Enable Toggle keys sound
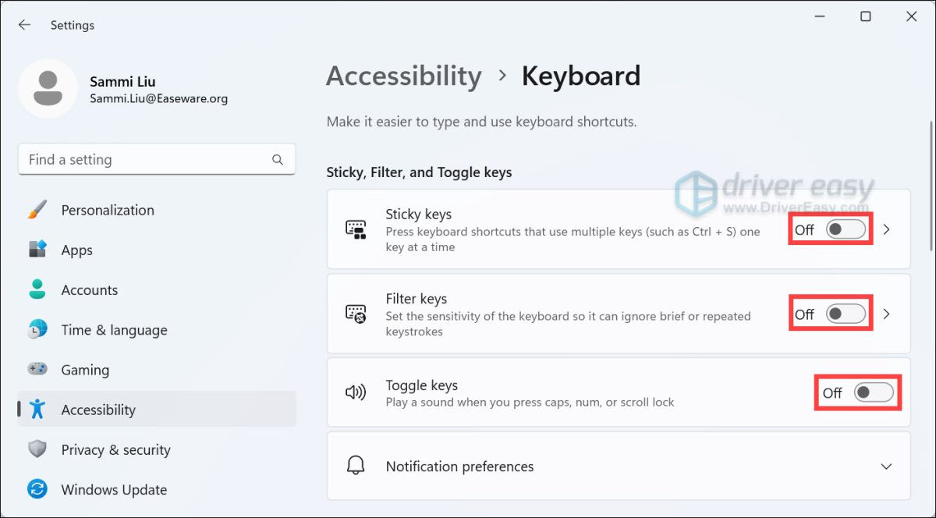The height and width of the screenshot is (518, 936). coord(868,392)
